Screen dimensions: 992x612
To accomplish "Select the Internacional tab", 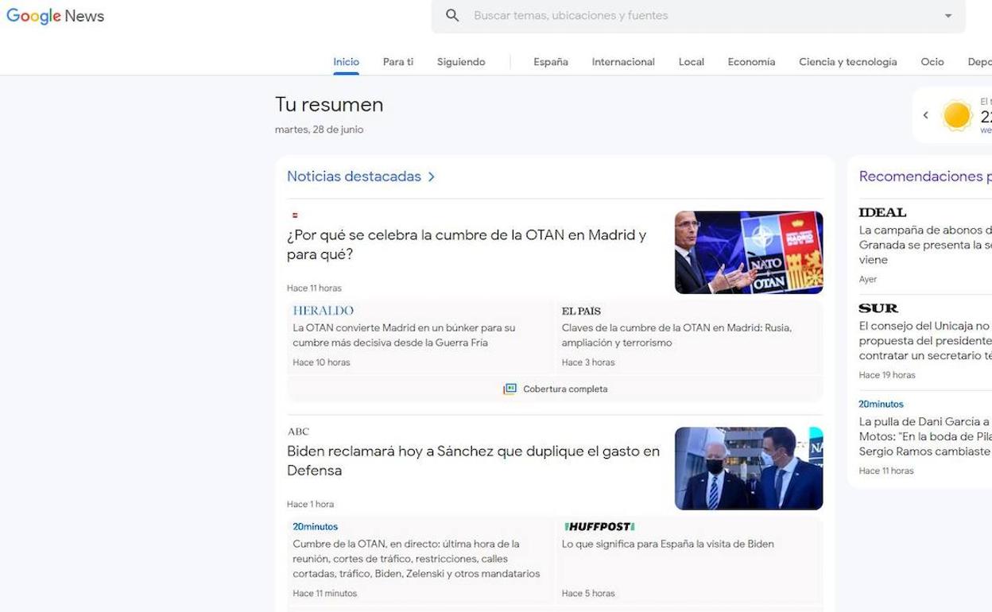I will point(623,61).
